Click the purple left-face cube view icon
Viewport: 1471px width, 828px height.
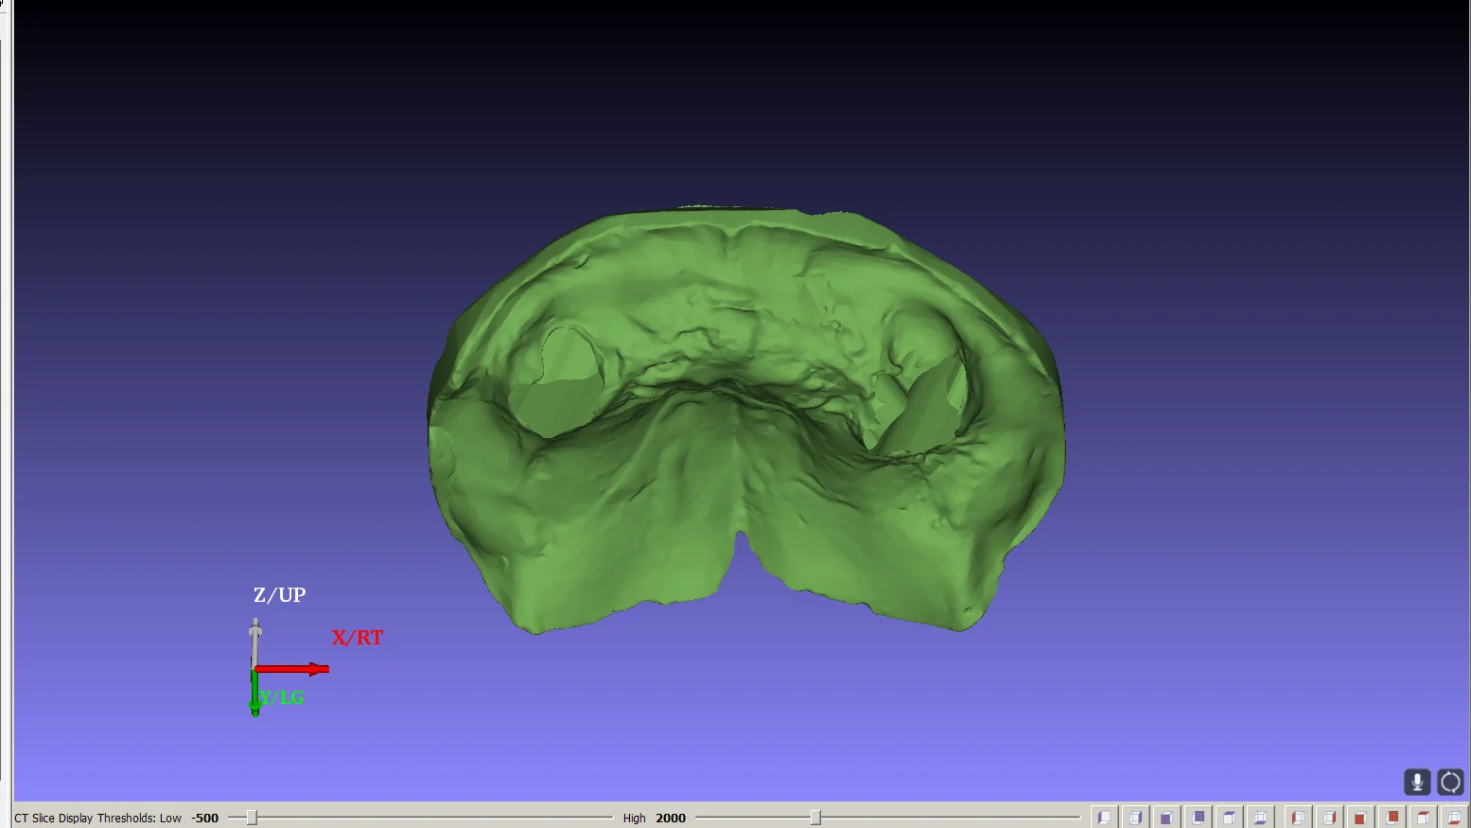pyautogui.click(x=1104, y=818)
